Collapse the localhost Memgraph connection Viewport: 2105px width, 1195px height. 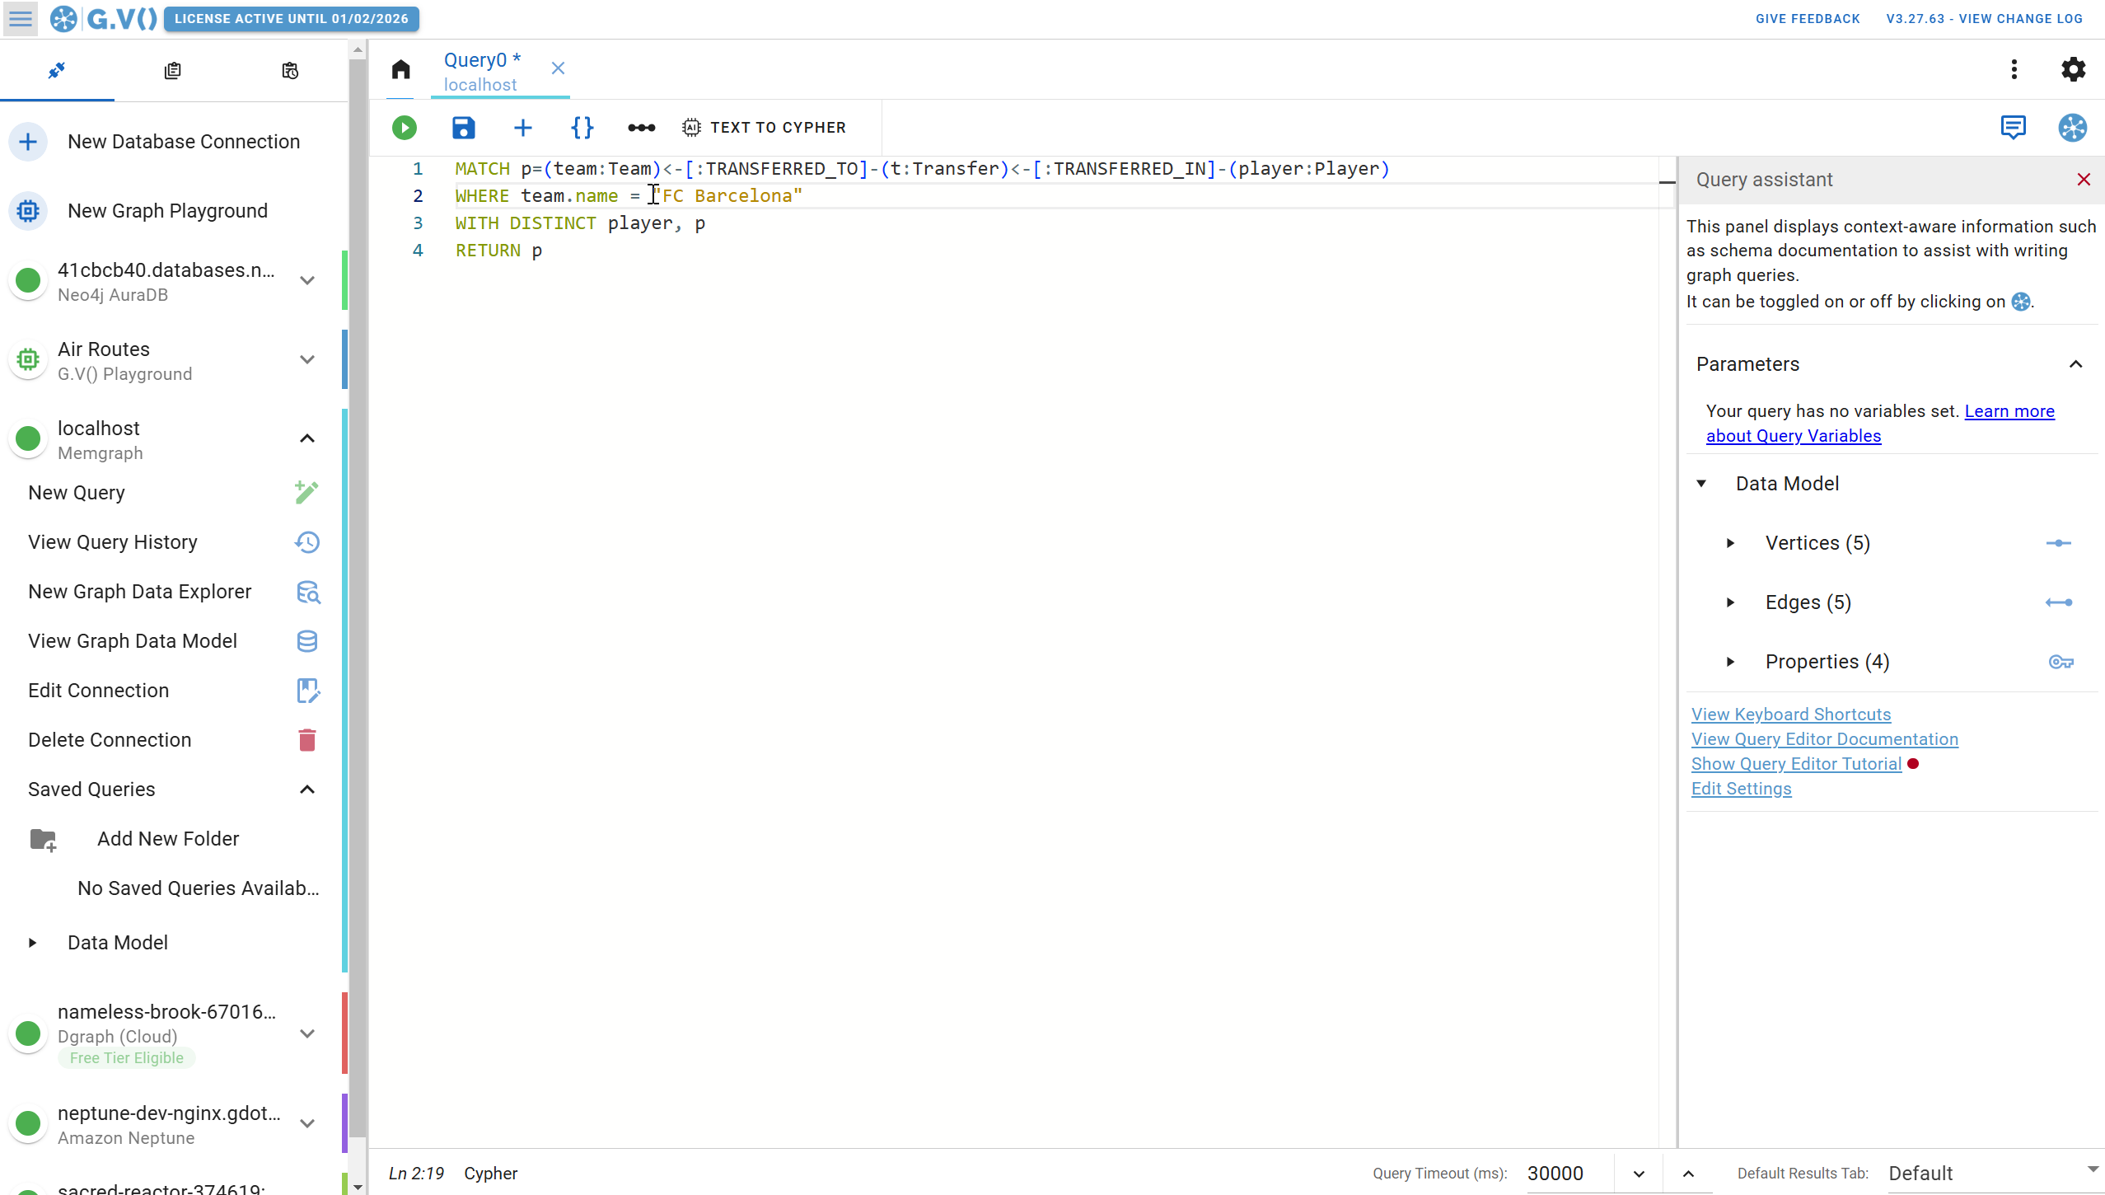(x=307, y=438)
